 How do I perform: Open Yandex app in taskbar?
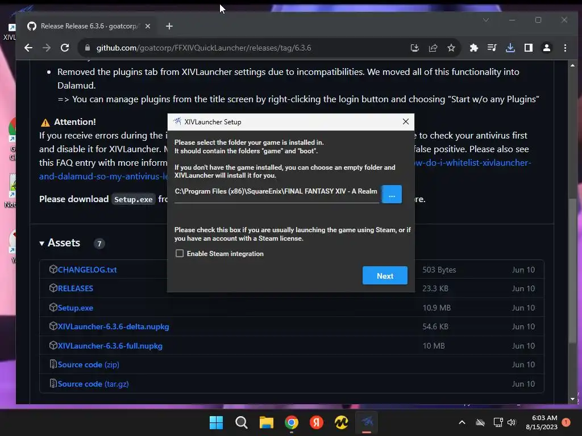[316, 422]
